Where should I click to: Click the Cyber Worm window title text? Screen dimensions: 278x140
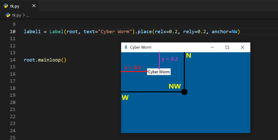[141, 47]
